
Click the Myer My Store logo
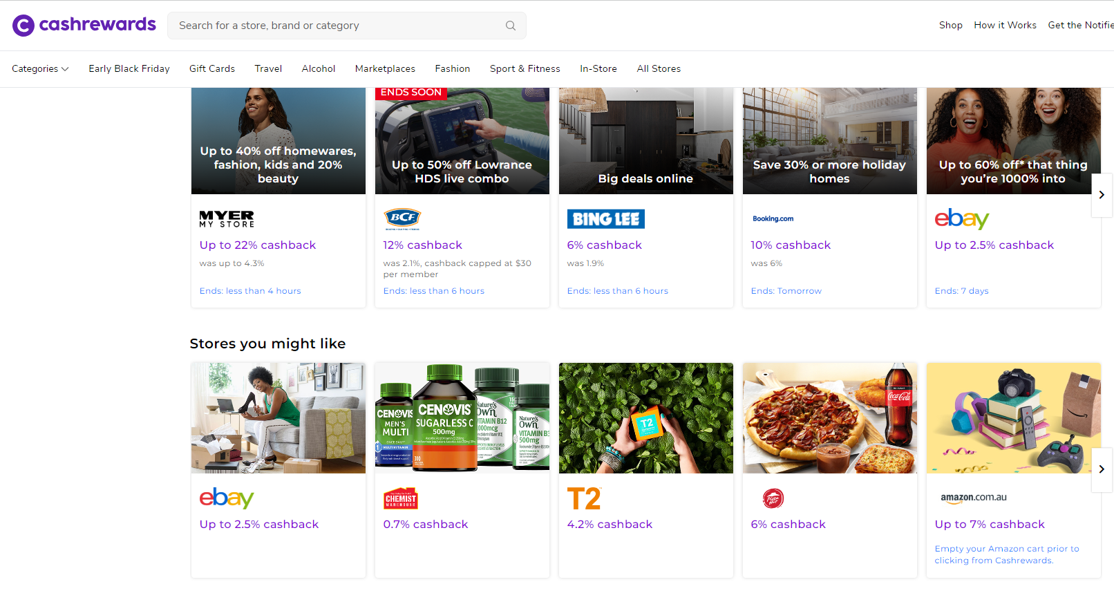pos(227,219)
